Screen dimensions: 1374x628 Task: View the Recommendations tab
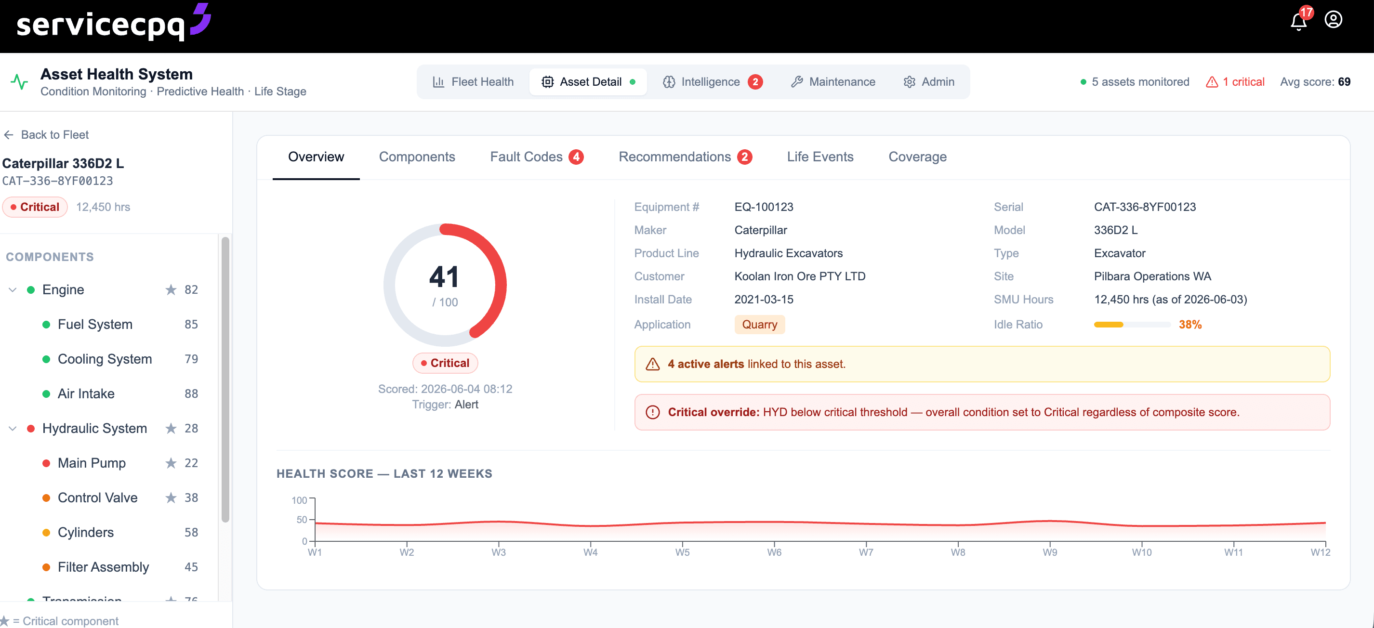685,157
